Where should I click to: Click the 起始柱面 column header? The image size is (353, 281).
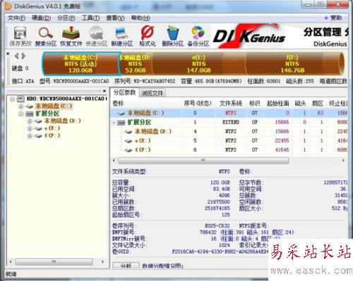coord(278,104)
